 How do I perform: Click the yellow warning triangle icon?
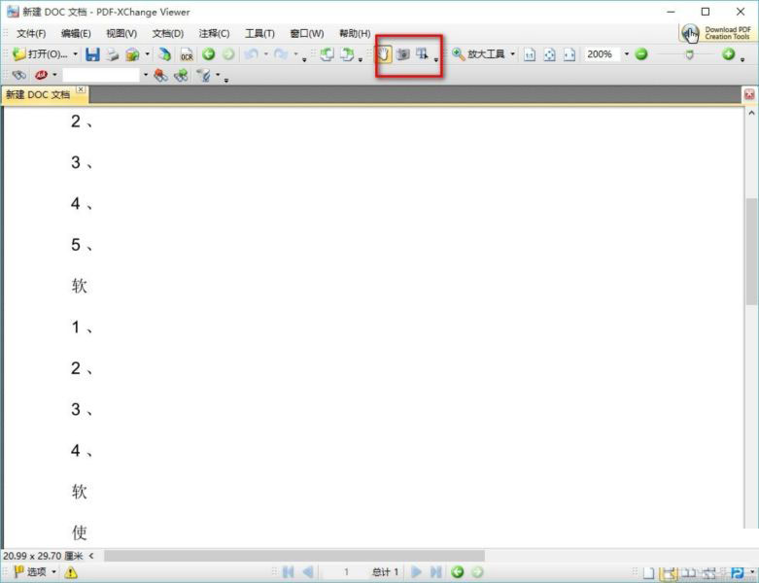pos(71,573)
